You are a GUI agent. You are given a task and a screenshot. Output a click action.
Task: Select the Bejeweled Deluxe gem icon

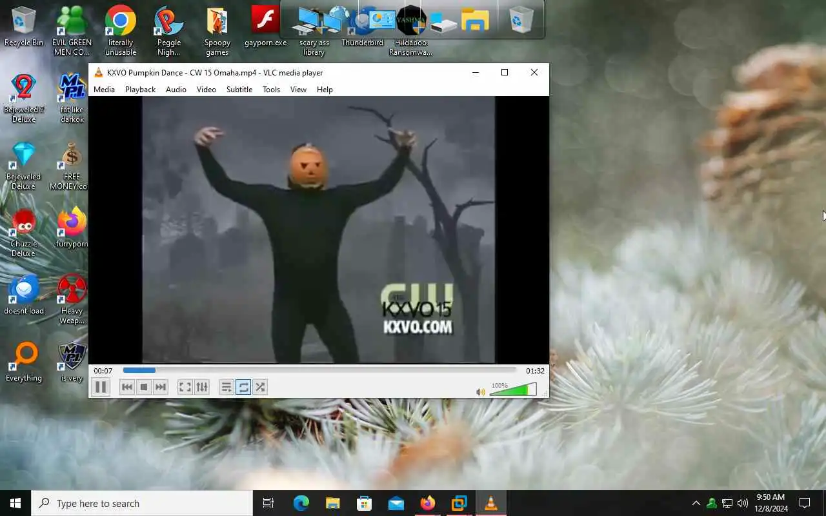pyautogui.click(x=24, y=165)
